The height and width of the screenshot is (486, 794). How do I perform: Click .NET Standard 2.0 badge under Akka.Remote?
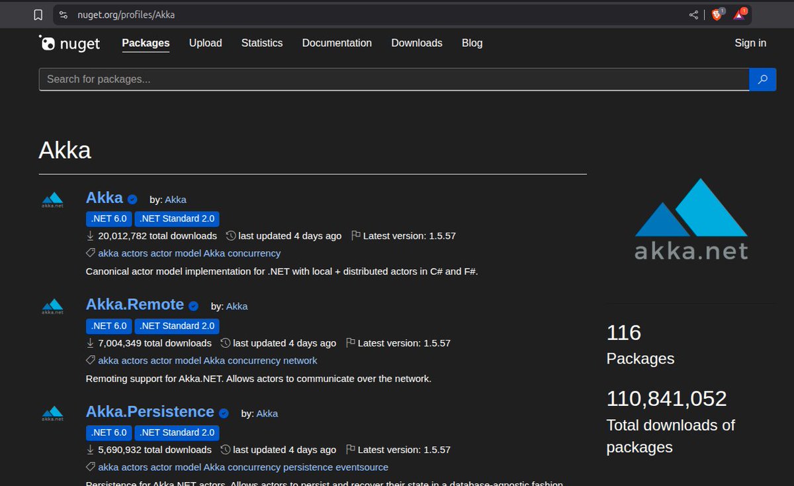[x=177, y=326]
